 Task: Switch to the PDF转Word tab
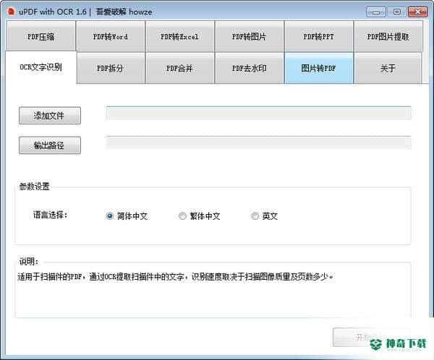coord(110,36)
